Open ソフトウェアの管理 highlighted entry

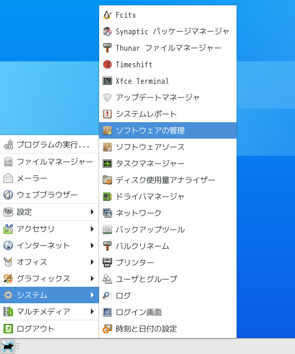(x=168, y=130)
